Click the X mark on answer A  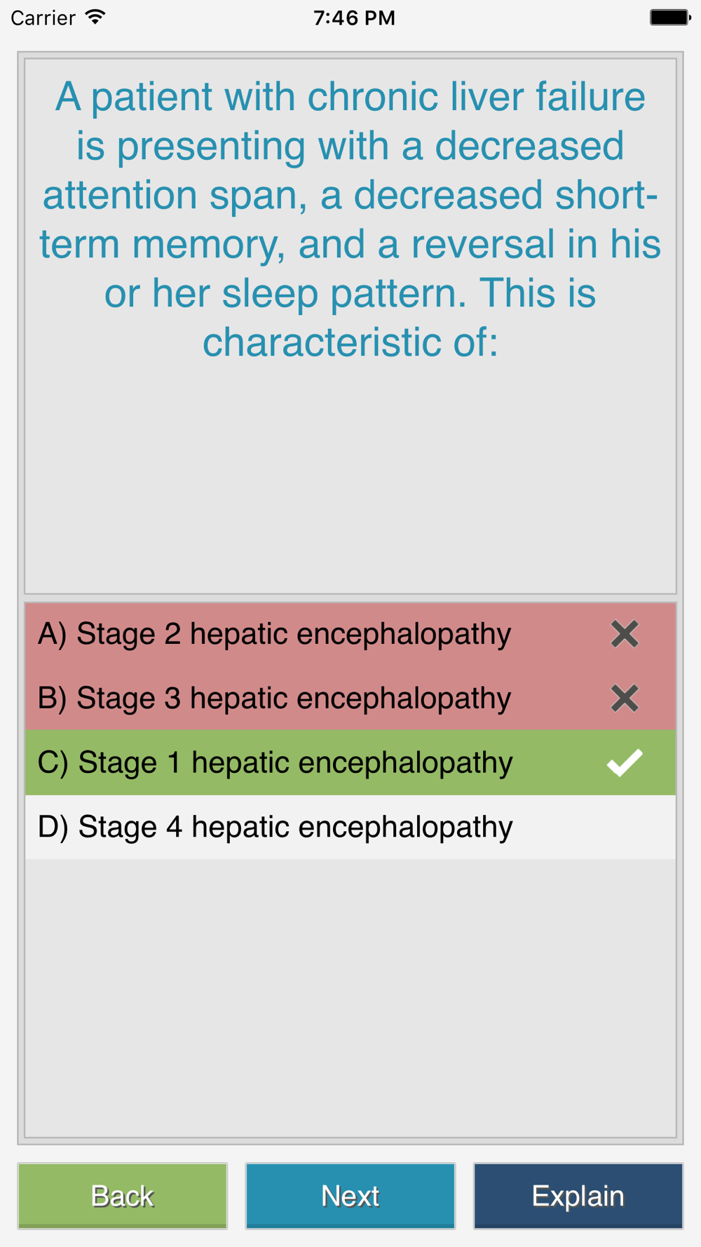click(x=624, y=634)
